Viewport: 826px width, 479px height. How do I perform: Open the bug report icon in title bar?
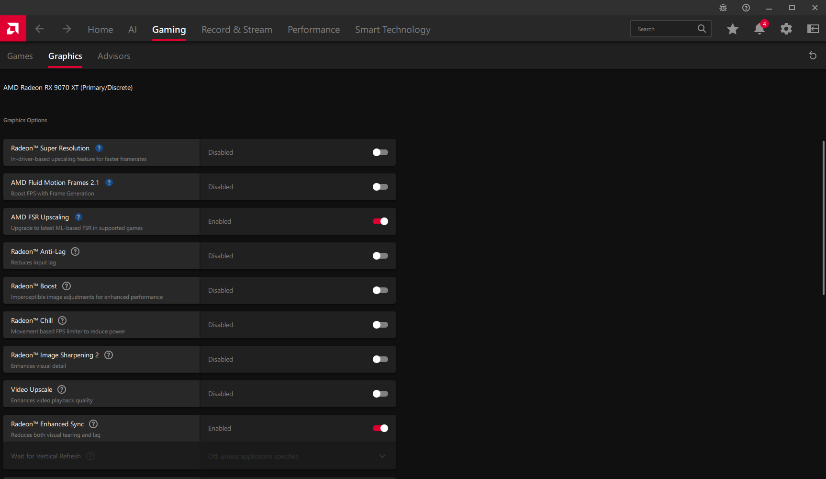tap(723, 8)
